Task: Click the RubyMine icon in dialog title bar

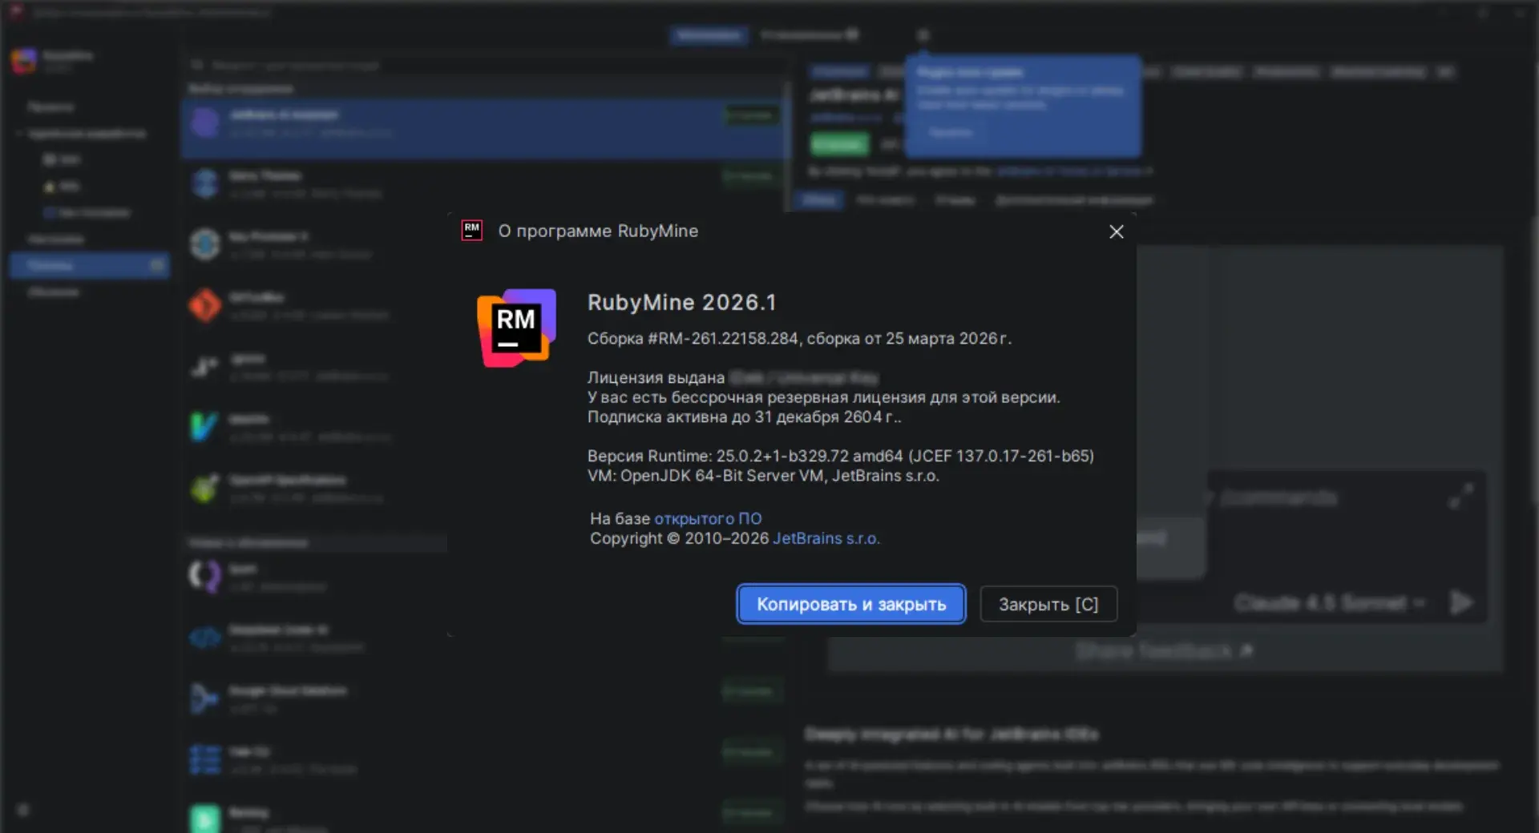Action: pyautogui.click(x=471, y=231)
